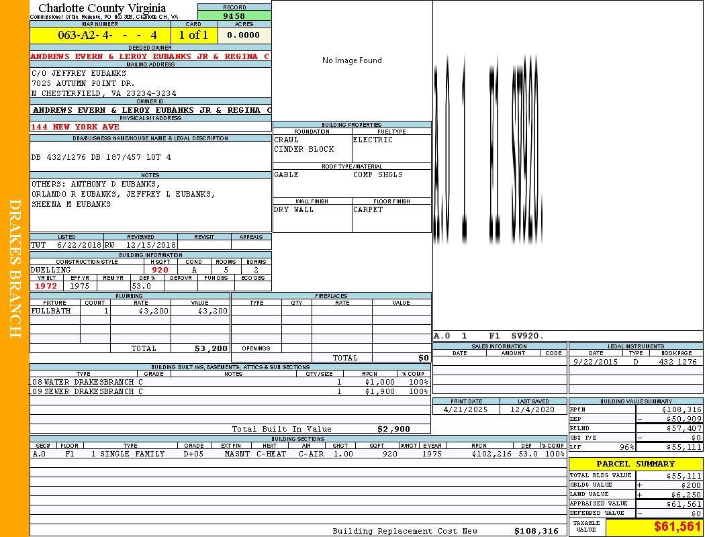Screen dimensions: 705x537
Task: Select total bldg value $55,111 in parcel summary
Action: [684, 476]
